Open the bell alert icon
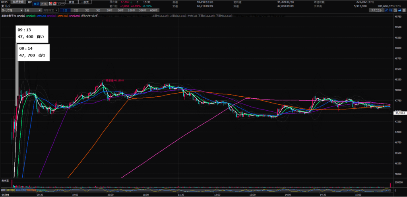This screenshot has height=197, width=407. point(54,4)
